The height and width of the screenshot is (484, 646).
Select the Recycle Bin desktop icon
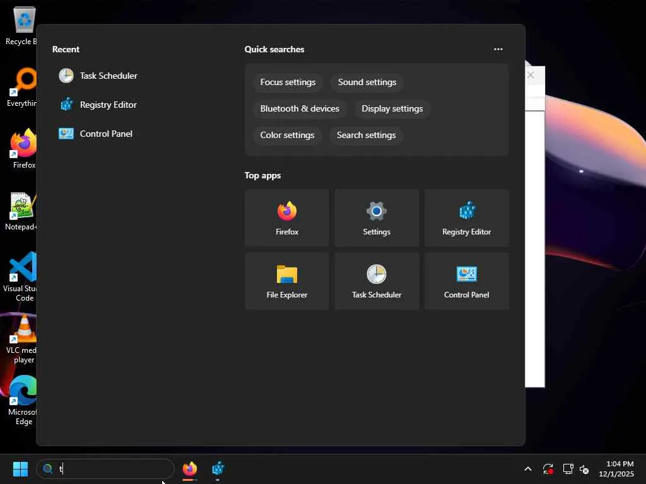pyautogui.click(x=22, y=25)
